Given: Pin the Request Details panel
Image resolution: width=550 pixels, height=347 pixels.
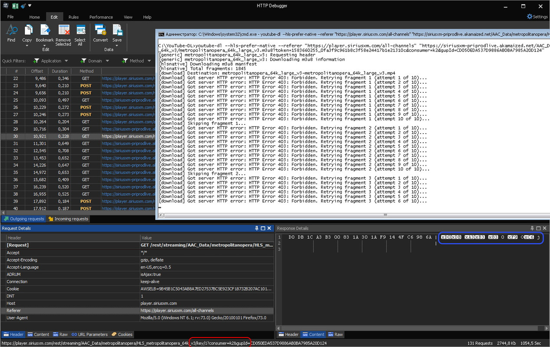Looking at the screenshot, I should [x=257, y=228].
